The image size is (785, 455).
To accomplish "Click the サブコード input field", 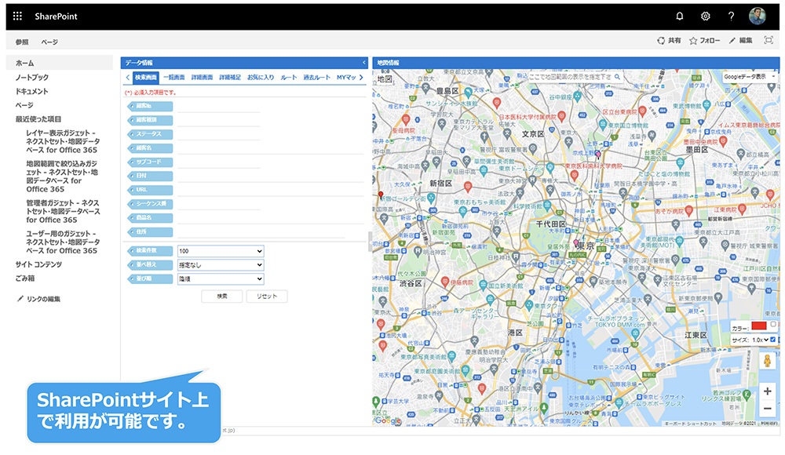I will [x=218, y=162].
